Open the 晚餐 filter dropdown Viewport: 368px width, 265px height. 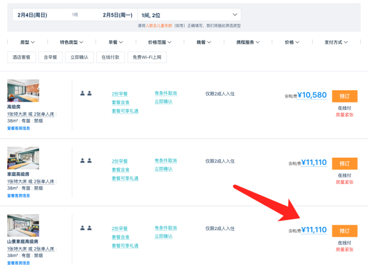[204, 42]
